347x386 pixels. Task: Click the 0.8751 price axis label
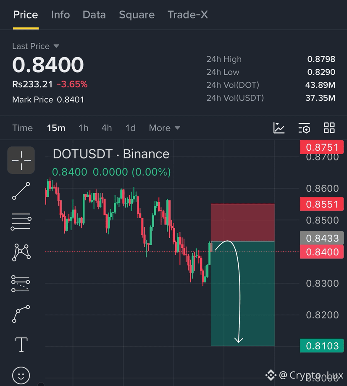pos(322,147)
